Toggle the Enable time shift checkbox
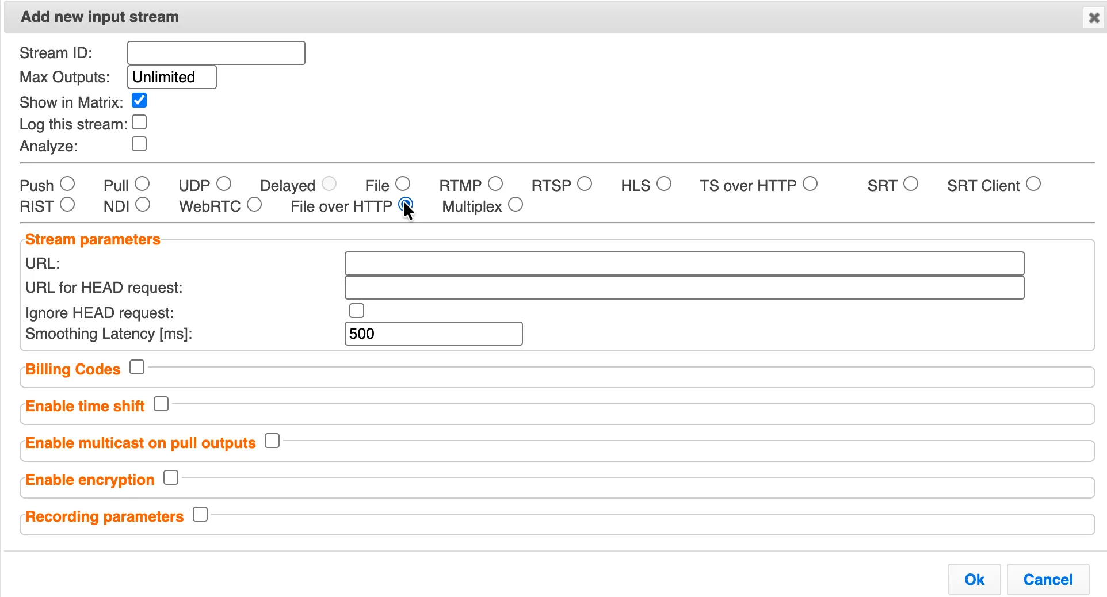The width and height of the screenshot is (1107, 597). (161, 404)
